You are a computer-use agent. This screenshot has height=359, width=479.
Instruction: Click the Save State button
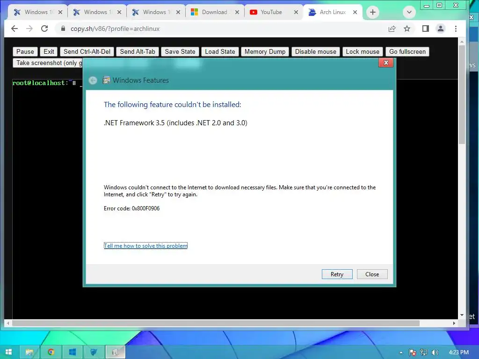[180, 51]
